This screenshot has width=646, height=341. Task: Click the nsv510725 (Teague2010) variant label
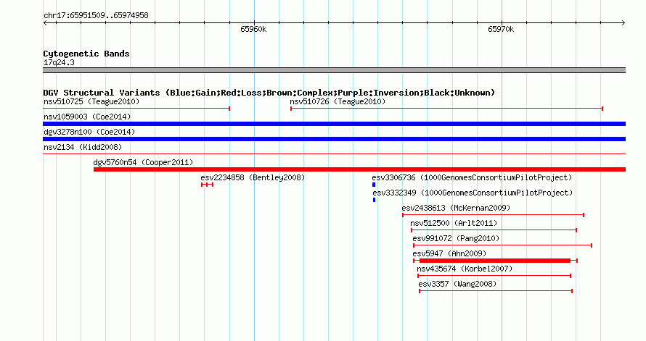point(91,101)
